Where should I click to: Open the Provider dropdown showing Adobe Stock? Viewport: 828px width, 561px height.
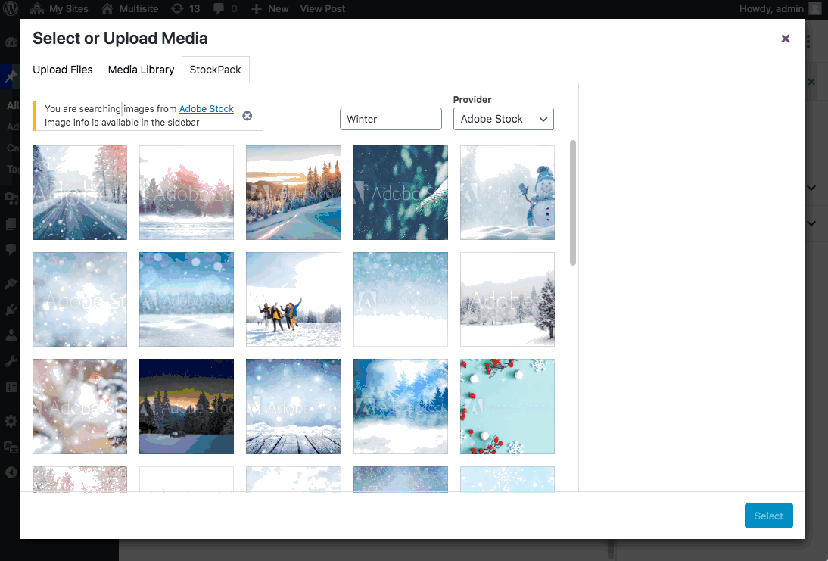click(x=503, y=119)
